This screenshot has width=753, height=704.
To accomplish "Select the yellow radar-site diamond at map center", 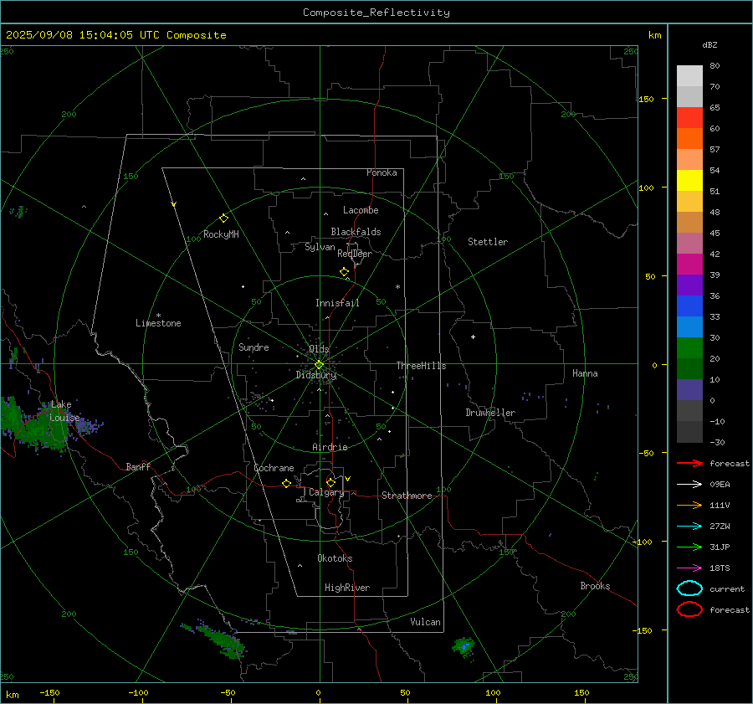I will [x=319, y=365].
